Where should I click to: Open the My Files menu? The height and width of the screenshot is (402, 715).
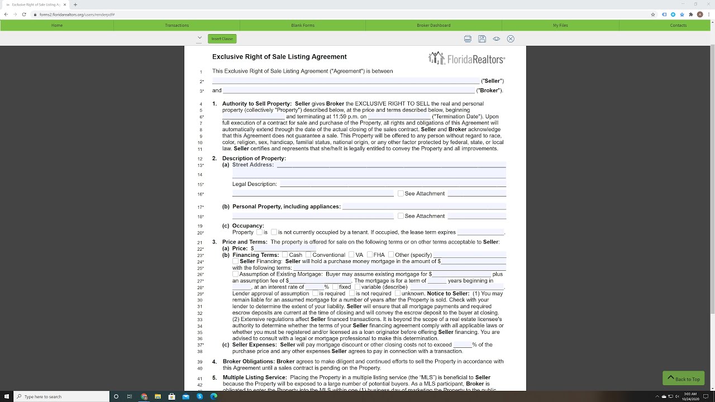tap(560, 25)
